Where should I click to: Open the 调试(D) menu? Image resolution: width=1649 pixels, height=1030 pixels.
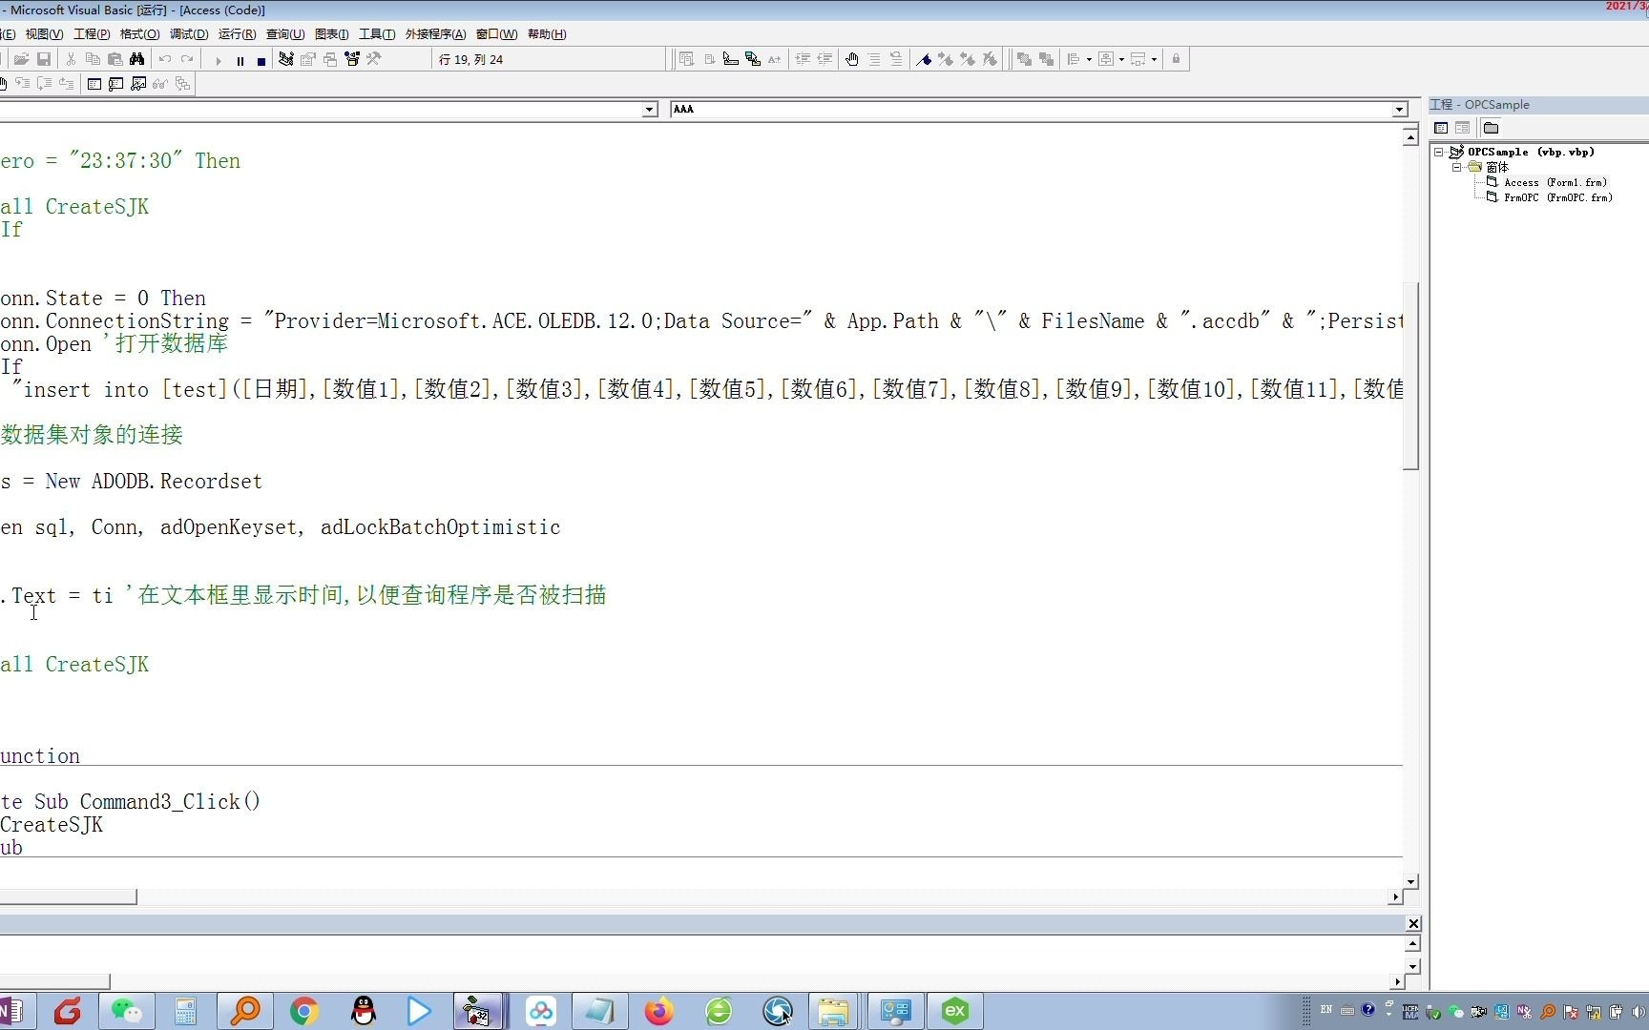pyautogui.click(x=189, y=34)
